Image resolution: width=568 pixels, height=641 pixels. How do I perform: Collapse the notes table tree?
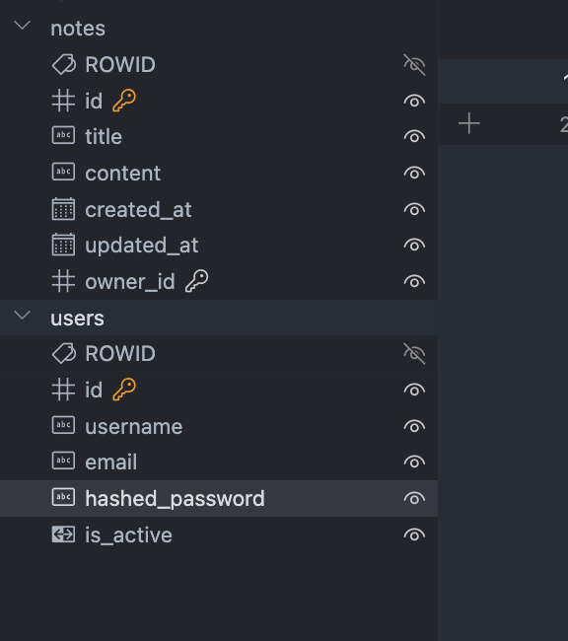[x=22, y=26]
